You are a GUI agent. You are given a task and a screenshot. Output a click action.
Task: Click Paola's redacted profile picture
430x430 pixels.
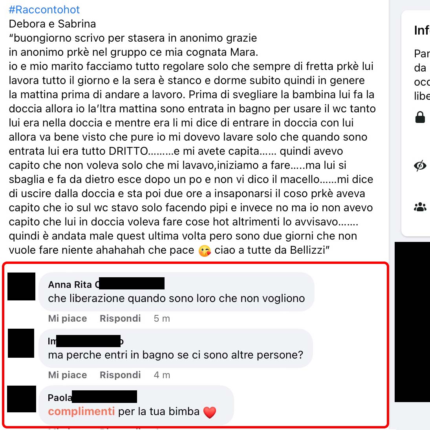click(21, 399)
